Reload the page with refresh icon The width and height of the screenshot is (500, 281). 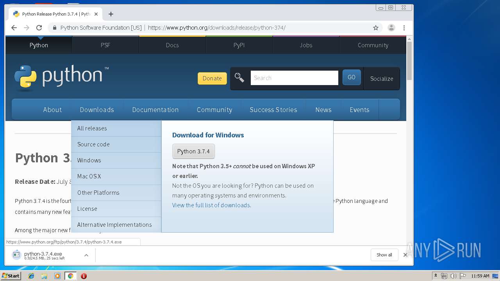point(39,28)
